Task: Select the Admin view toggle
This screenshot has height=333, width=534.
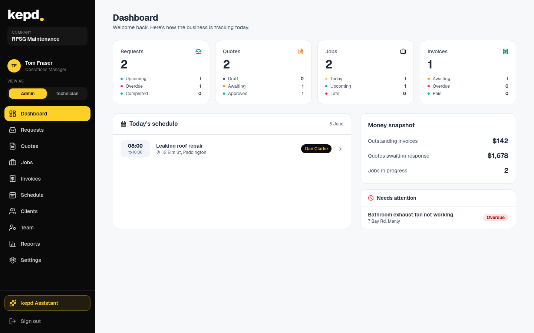Action: (28, 94)
